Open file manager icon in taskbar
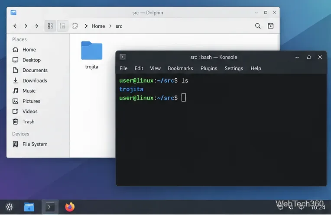Image resolution: width=331 pixels, height=215 pixels. (x=29, y=207)
